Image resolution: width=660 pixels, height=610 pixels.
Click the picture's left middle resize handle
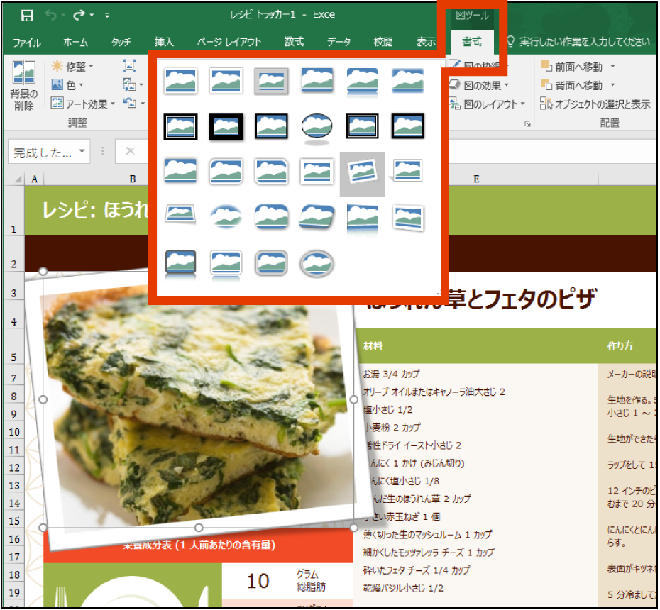(43, 399)
